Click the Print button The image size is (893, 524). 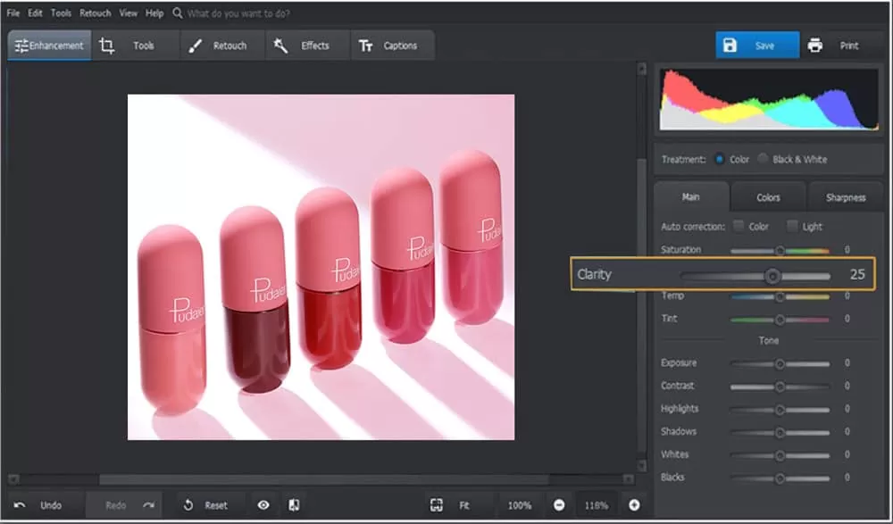[842, 46]
